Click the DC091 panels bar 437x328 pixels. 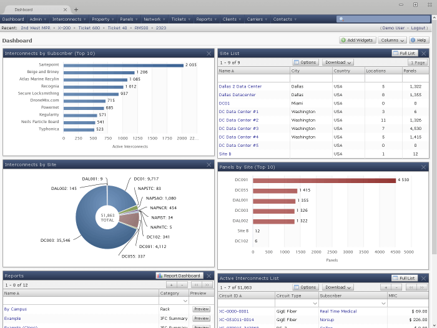coord(325,180)
